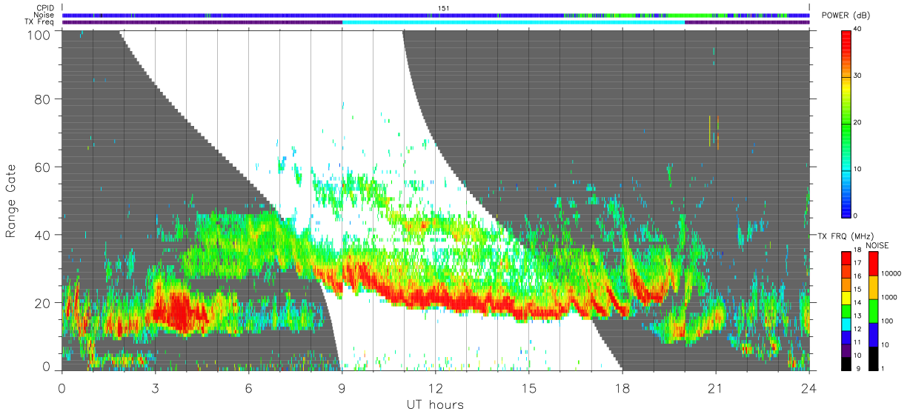
Task: Click the 3 tick on UT hours axis
Action: [155, 387]
